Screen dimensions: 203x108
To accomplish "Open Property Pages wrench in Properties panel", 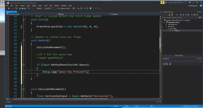I will (170, 64).
